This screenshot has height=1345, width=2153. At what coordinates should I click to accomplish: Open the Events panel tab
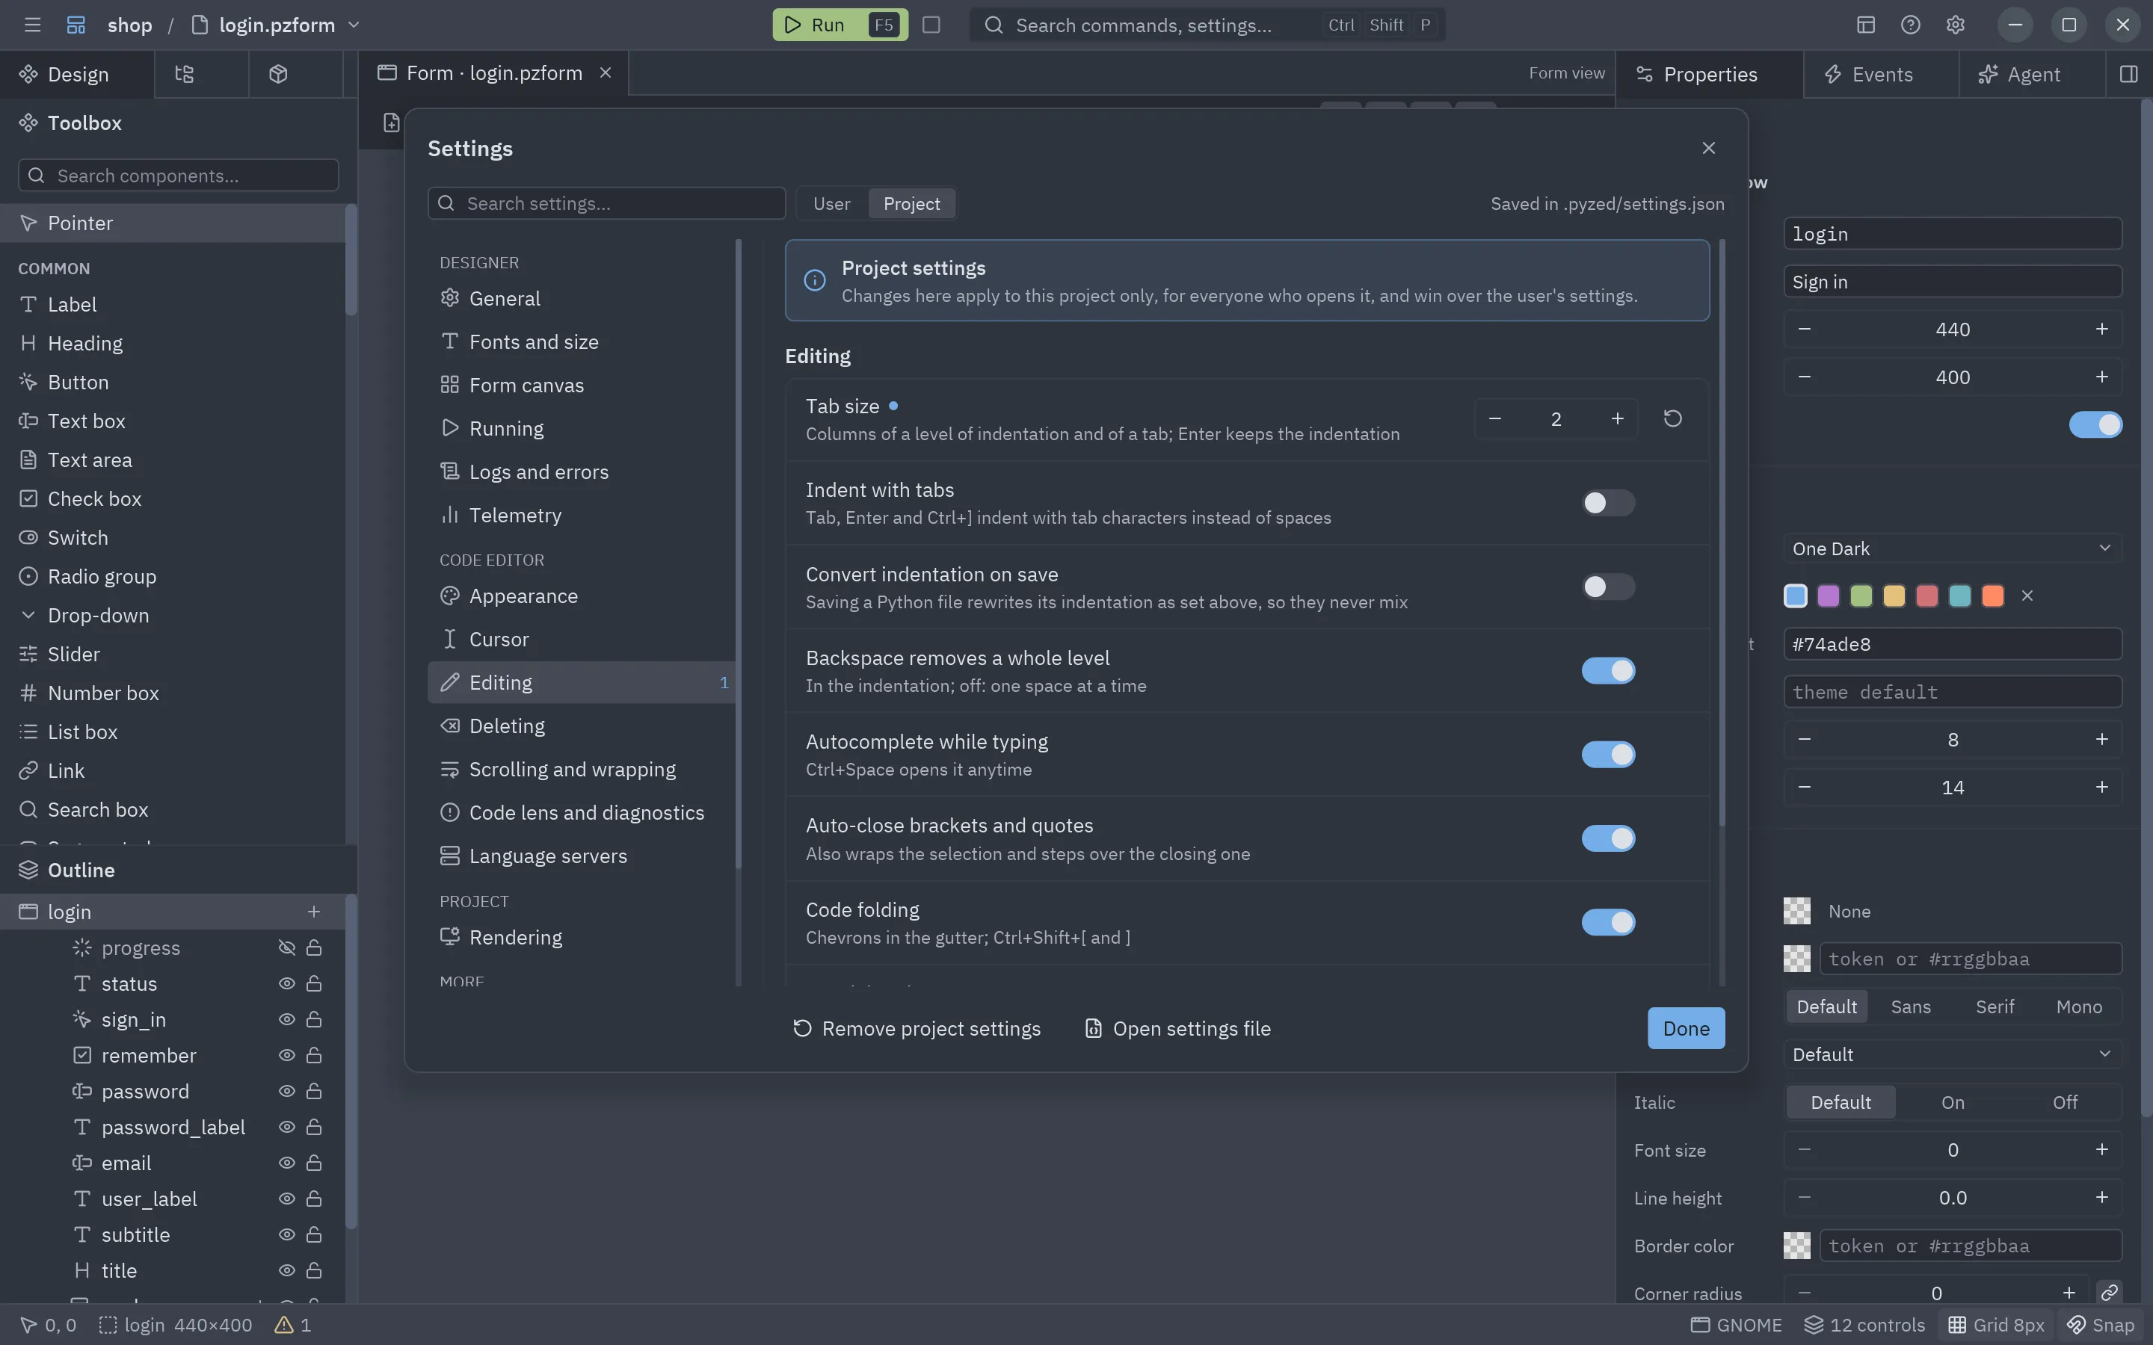1881,74
